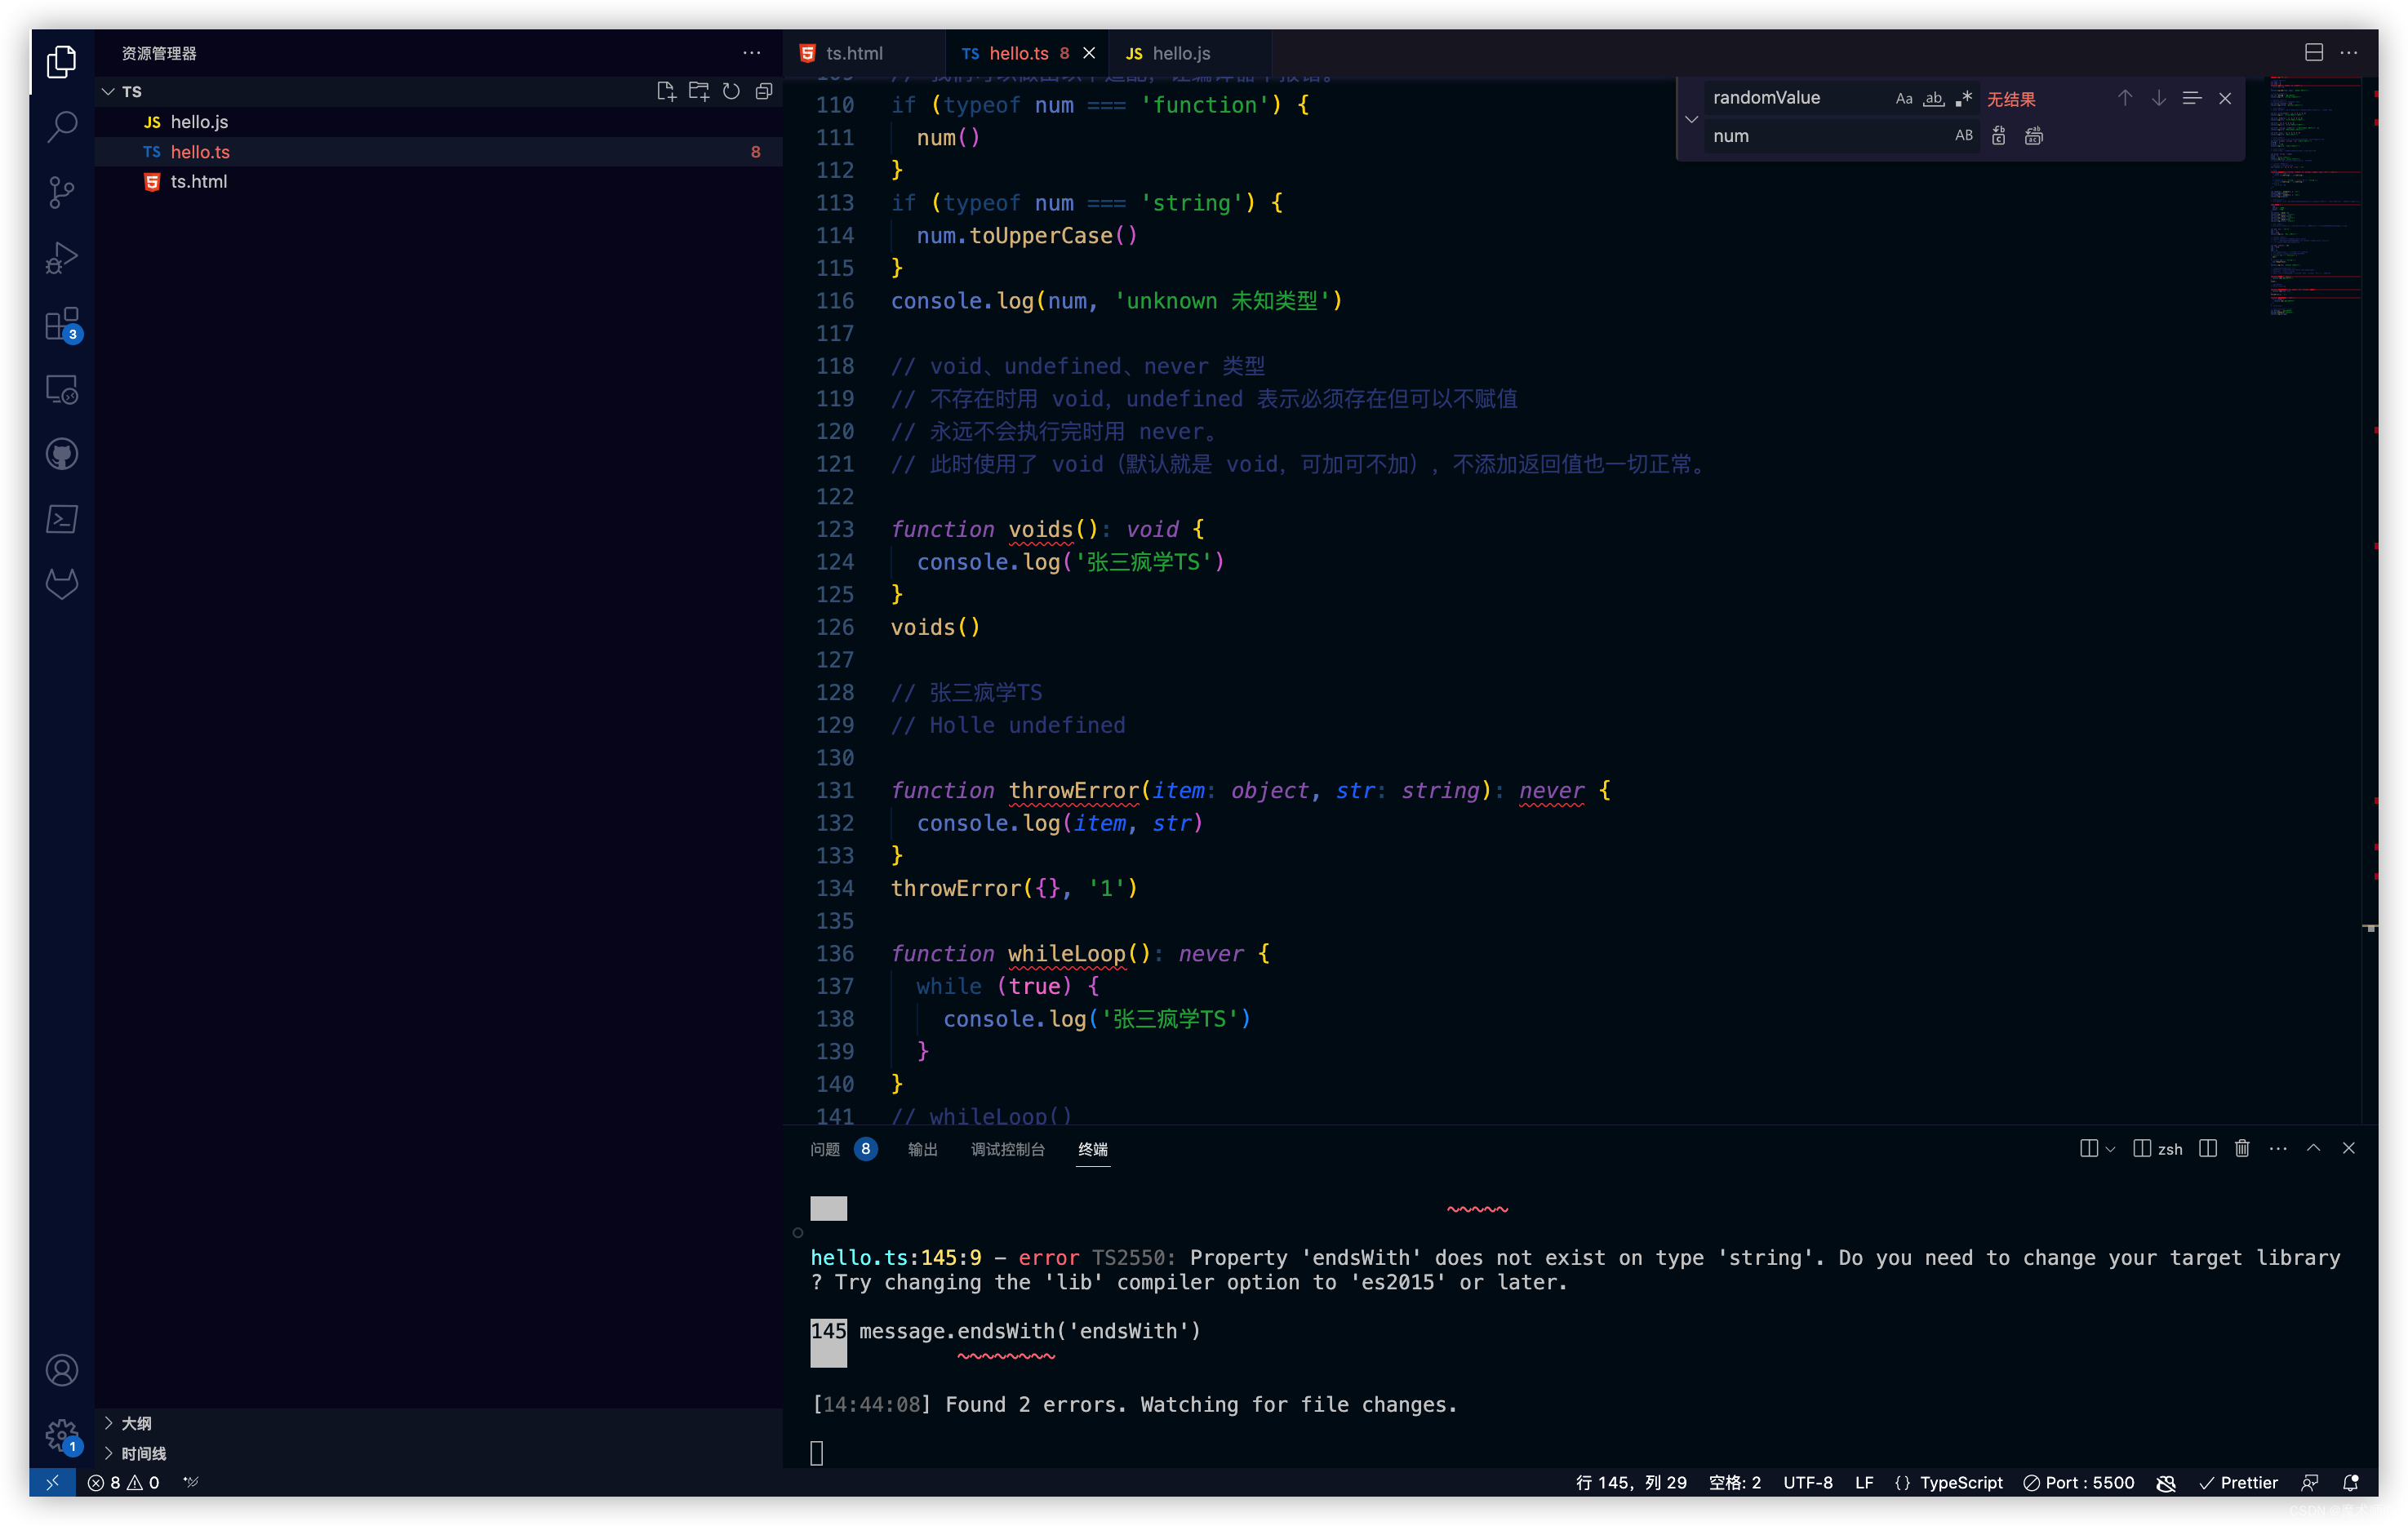This screenshot has height=1526, width=2408.
Task: Select the zsh terminal instance
Action: click(x=2157, y=1148)
